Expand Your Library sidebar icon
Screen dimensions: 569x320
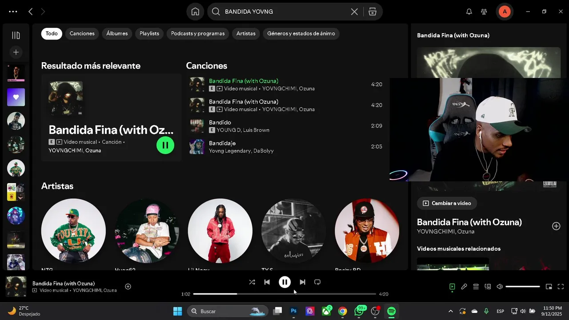pos(16,35)
